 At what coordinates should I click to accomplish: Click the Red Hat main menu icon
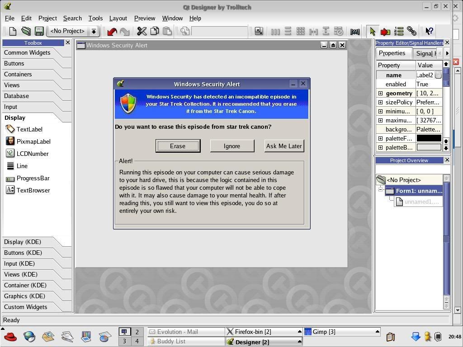10,336
